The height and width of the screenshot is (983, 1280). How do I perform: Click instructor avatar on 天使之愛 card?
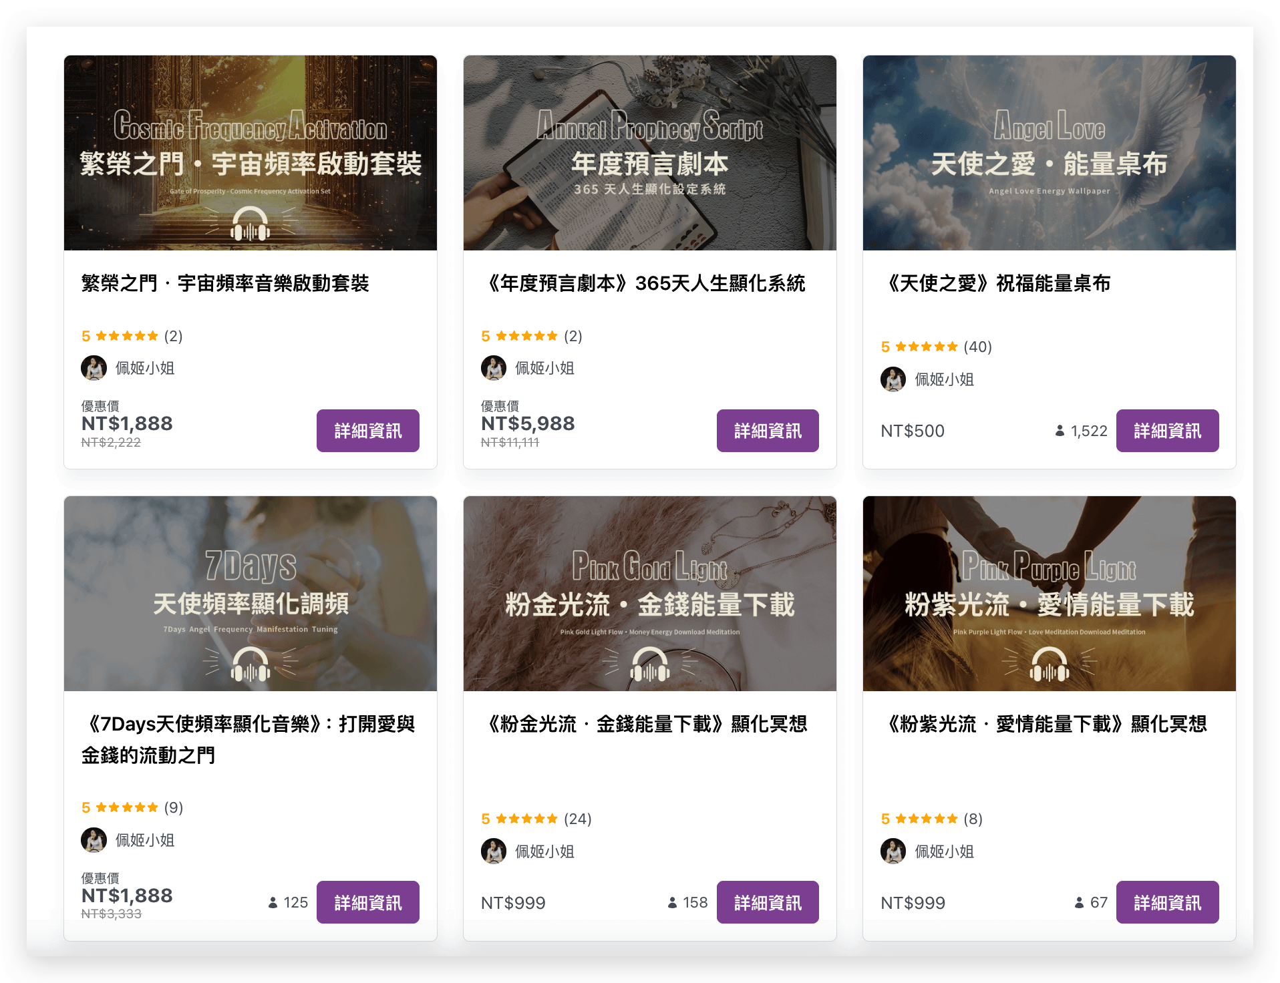[x=893, y=379]
